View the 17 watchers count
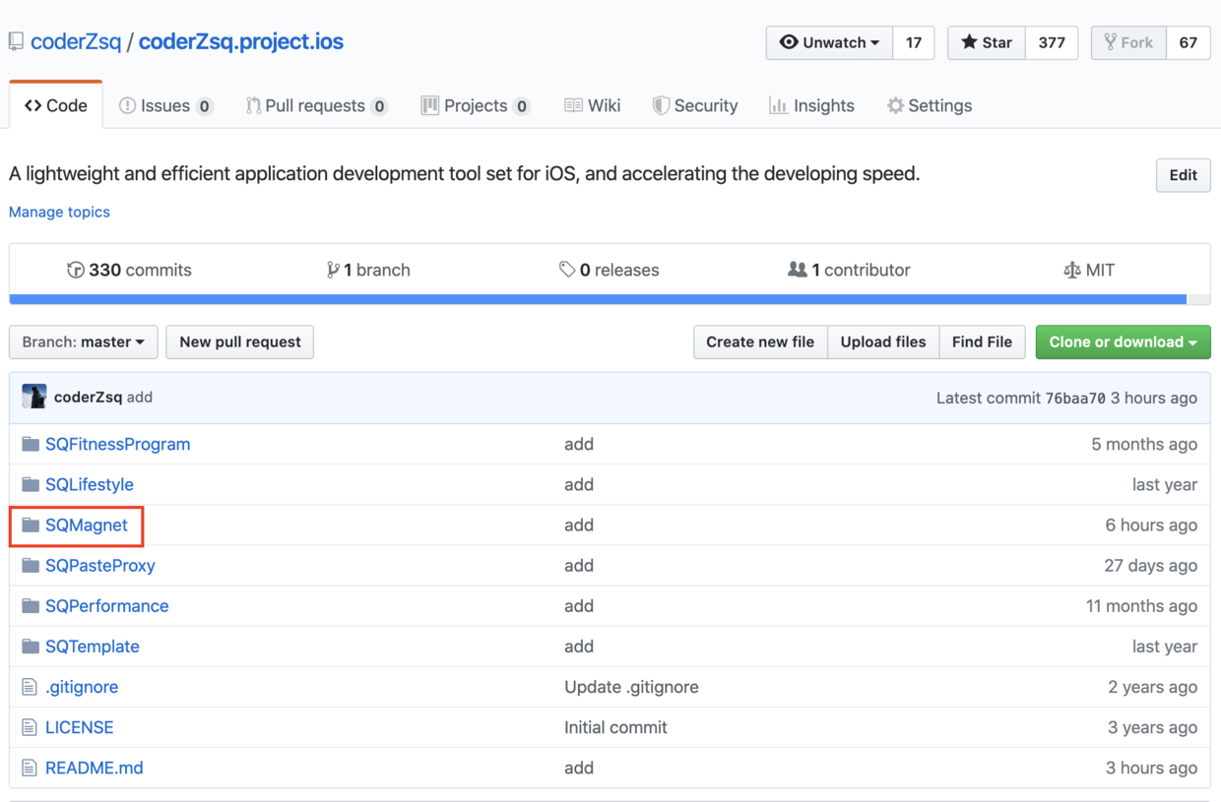 (914, 42)
